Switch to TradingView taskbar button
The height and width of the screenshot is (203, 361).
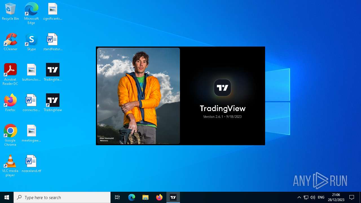point(173,197)
